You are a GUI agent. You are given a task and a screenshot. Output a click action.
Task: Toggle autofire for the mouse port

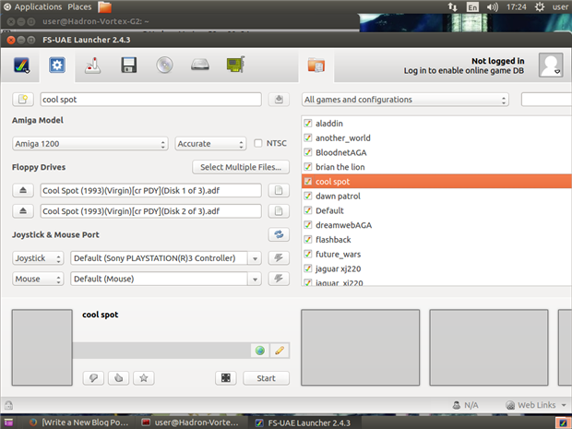click(279, 279)
